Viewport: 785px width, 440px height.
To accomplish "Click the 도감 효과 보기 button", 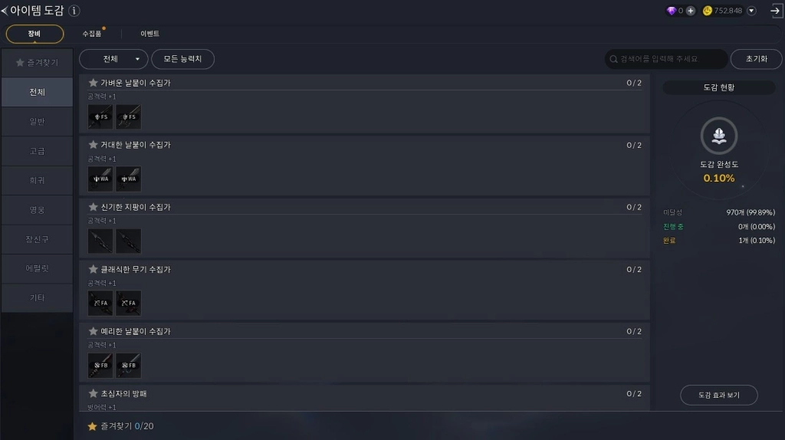I will pyautogui.click(x=718, y=395).
